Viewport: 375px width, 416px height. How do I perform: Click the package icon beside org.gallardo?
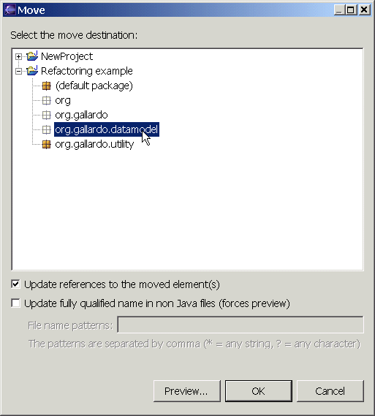point(46,115)
